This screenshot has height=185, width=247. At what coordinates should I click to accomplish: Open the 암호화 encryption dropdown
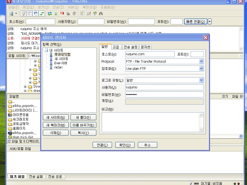pyautogui.click(x=201, y=68)
